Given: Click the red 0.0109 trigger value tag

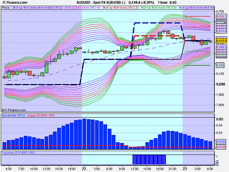Looking at the screenshot, I should (x=221, y=147).
